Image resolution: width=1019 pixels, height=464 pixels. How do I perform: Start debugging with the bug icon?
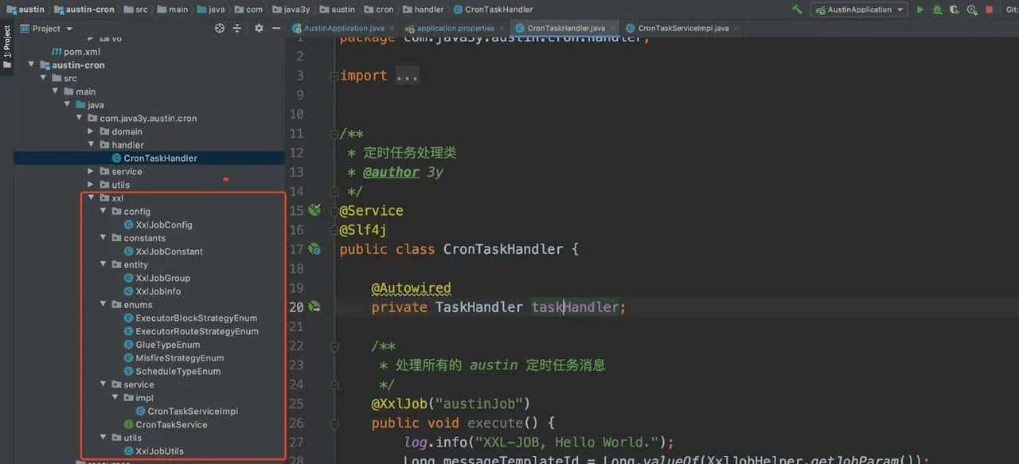coord(936,9)
